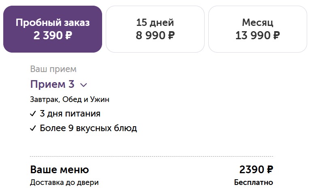Click the Ваш прием label
This screenshot has width=310, height=191.
[x=53, y=69]
